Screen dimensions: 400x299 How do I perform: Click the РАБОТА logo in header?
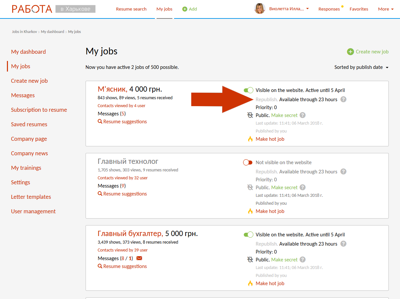32,9
